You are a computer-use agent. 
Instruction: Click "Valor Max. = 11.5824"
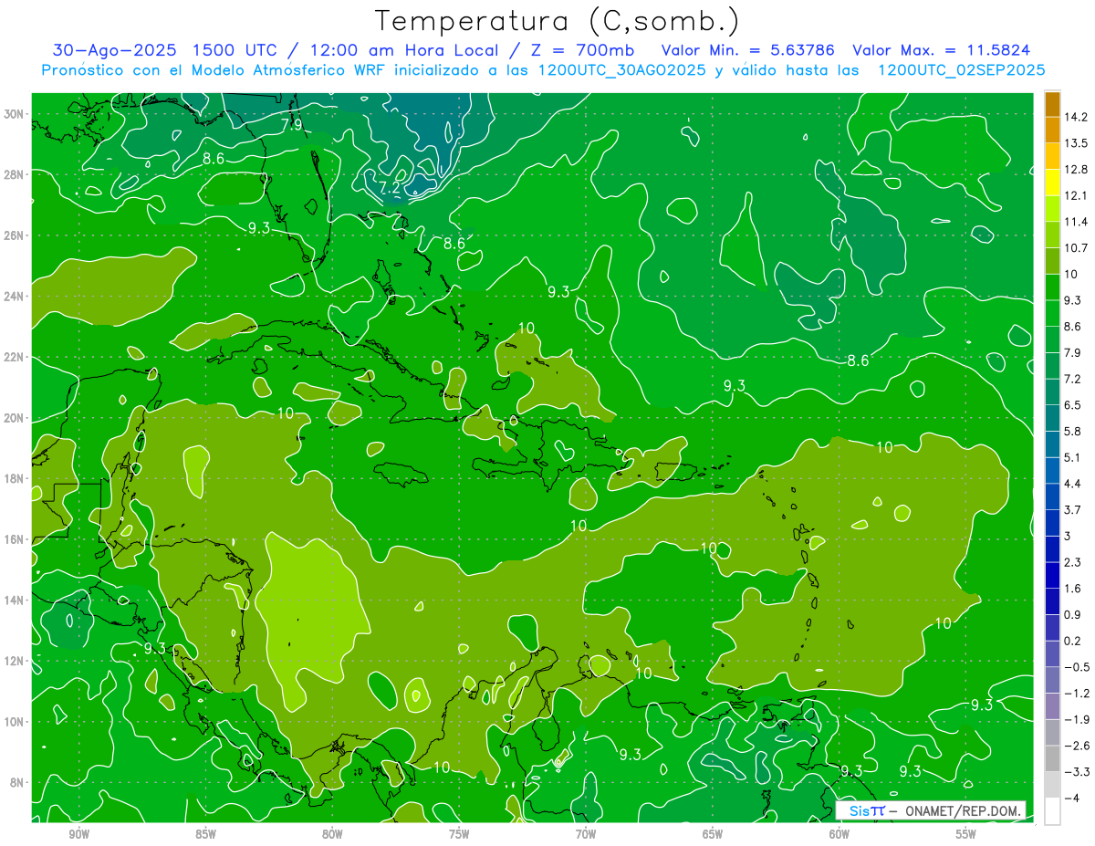point(942,50)
